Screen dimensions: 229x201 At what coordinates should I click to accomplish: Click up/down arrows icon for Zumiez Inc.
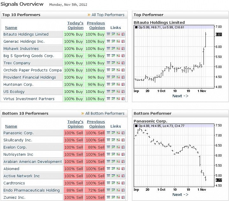click(x=118, y=197)
